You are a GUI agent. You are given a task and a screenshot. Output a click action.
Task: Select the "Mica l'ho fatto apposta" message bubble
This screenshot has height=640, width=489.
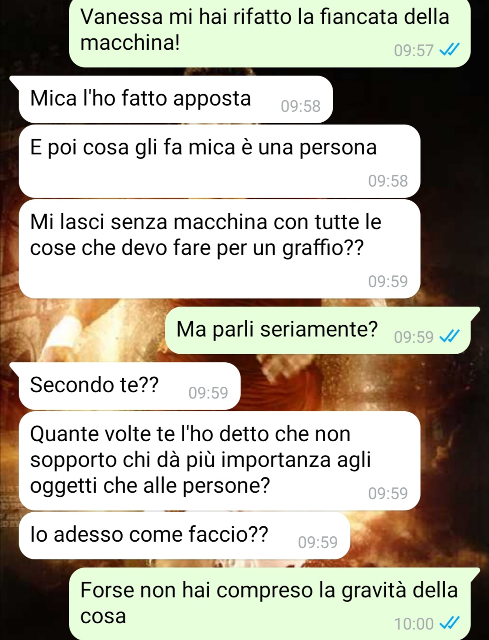(x=176, y=99)
